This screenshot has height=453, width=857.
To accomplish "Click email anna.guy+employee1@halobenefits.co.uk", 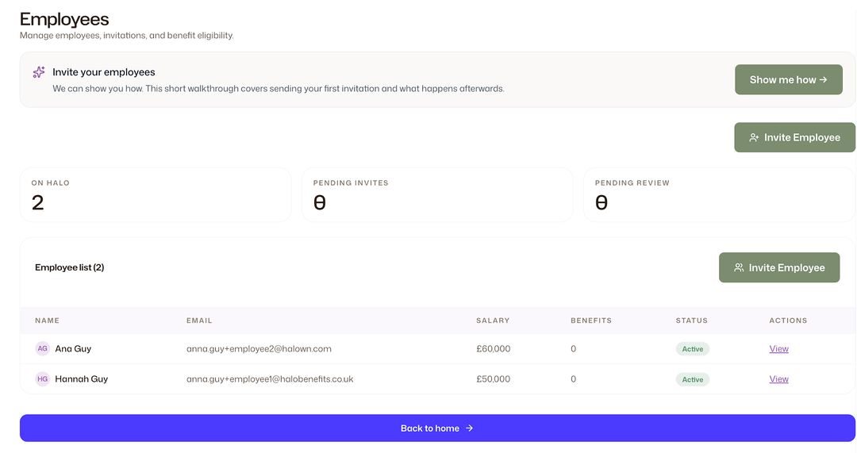I will [270, 378].
